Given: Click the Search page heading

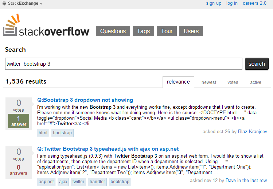Looking at the screenshot, I should (x=15, y=50).
